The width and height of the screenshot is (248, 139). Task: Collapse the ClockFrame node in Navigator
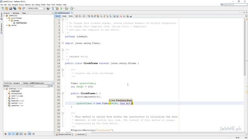tap(4, 89)
